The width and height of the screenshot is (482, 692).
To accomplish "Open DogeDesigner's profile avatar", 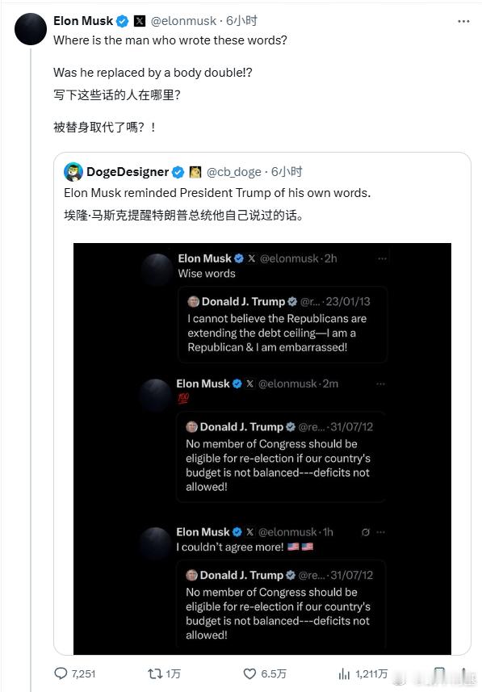I will [73, 172].
